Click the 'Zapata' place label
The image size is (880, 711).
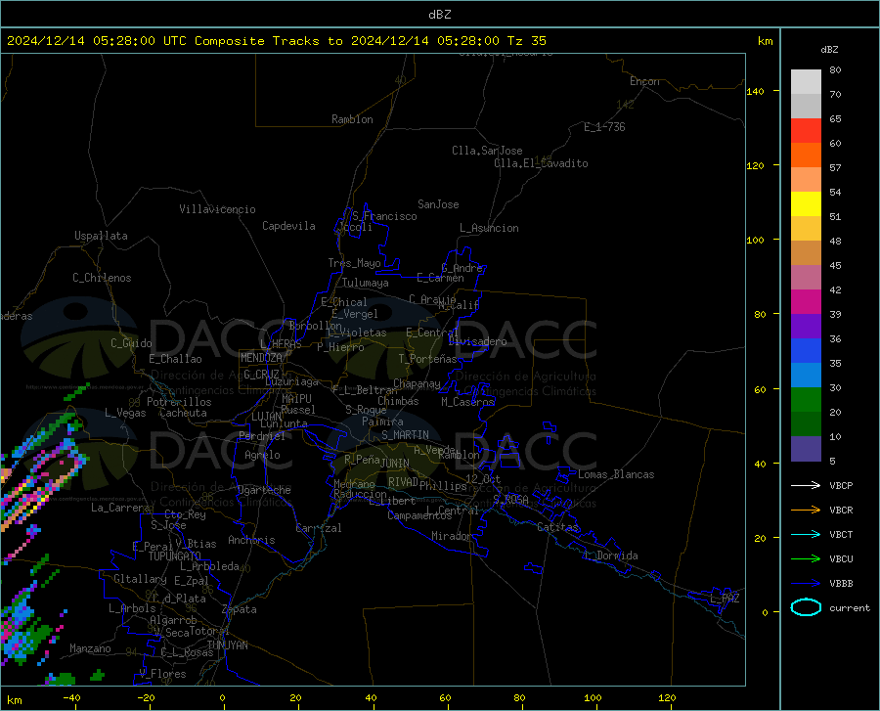coord(240,609)
